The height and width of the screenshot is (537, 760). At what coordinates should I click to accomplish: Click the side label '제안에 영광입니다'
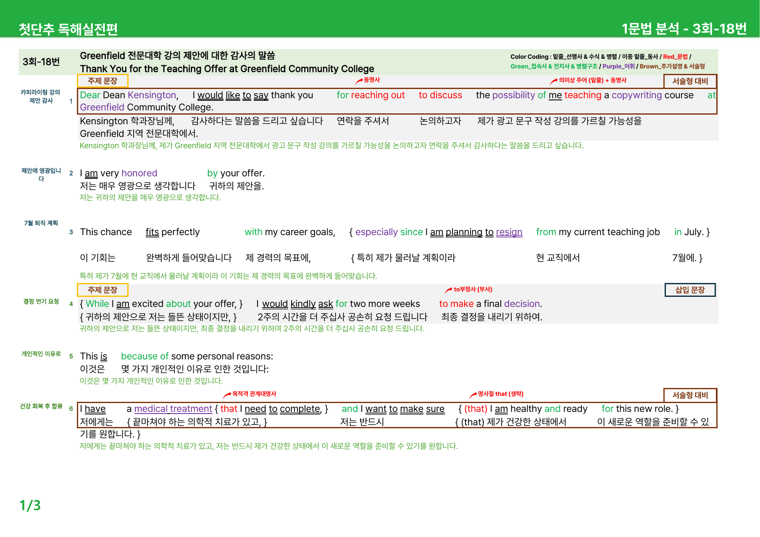coord(41,175)
